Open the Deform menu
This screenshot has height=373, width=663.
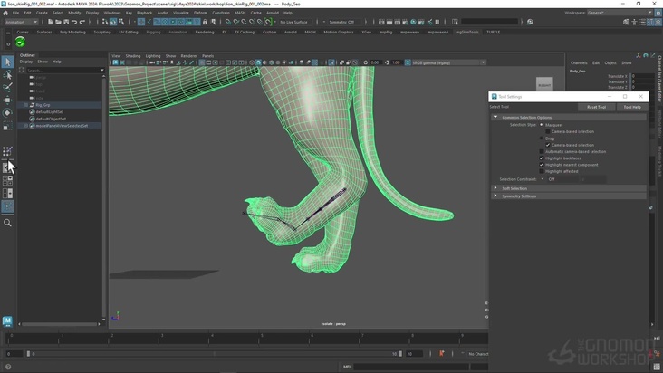pyautogui.click(x=200, y=13)
